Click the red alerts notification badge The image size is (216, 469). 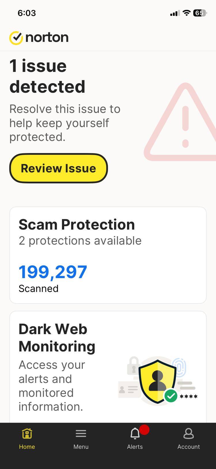coord(144,429)
